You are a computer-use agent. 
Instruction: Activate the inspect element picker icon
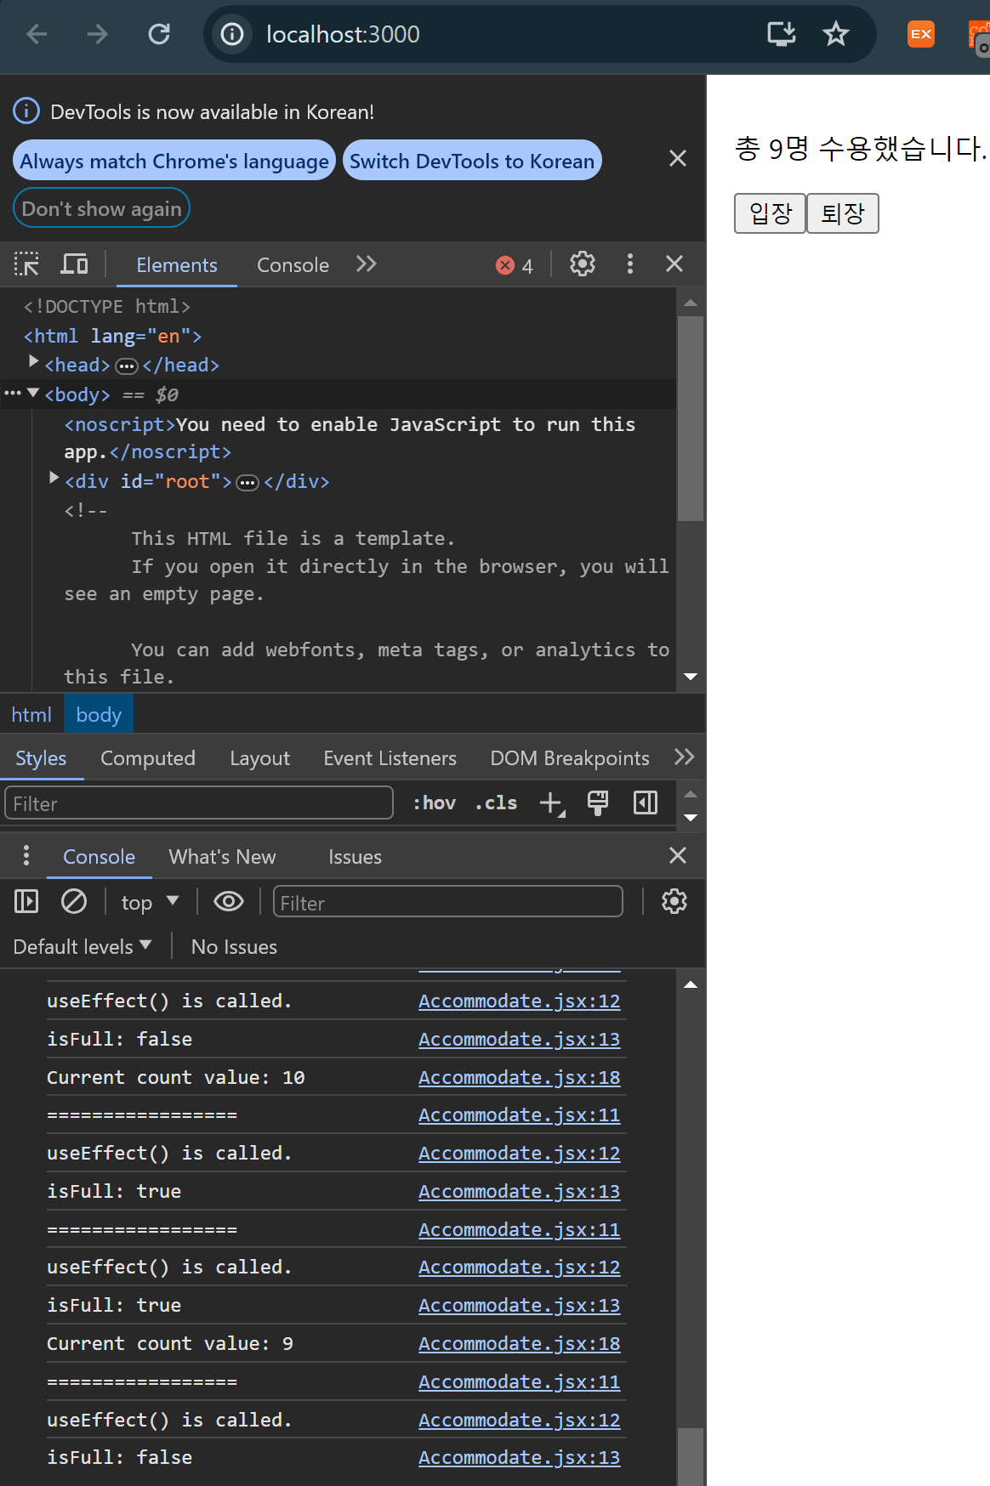tap(27, 264)
